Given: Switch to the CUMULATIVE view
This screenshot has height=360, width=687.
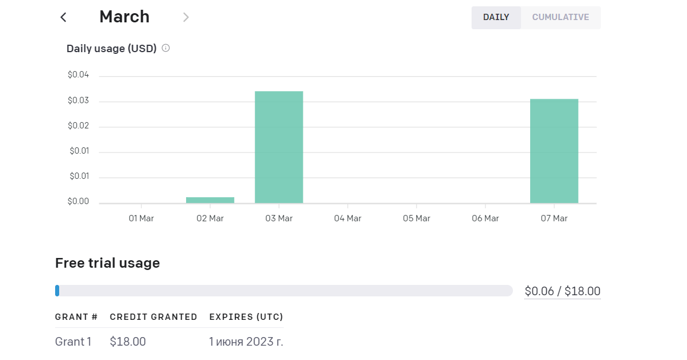Looking at the screenshot, I should tap(560, 17).
